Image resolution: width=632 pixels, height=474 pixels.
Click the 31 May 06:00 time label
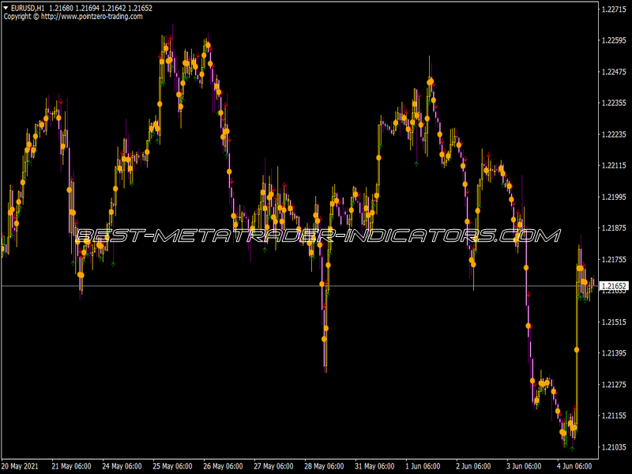pos(374,466)
